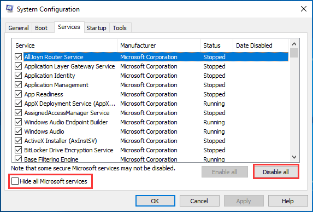Go to the Startup tab

[x=97, y=28]
